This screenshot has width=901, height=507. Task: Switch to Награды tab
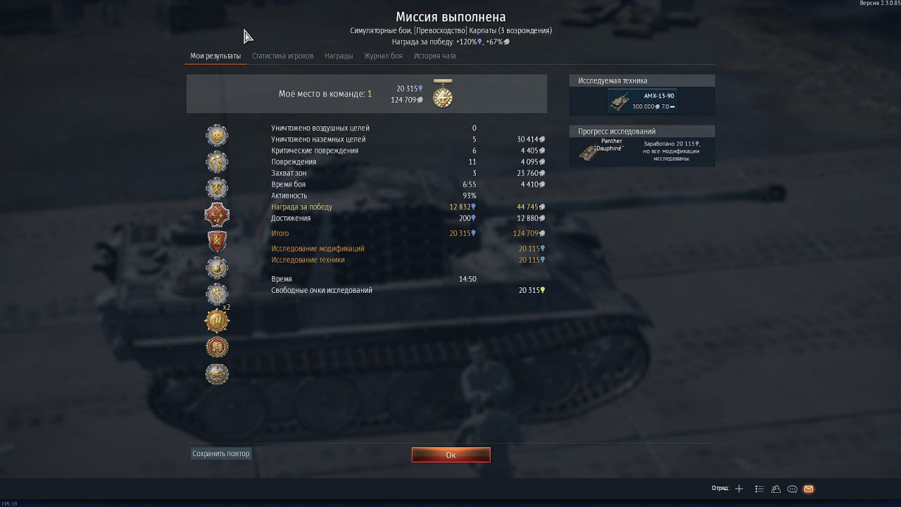(x=339, y=56)
